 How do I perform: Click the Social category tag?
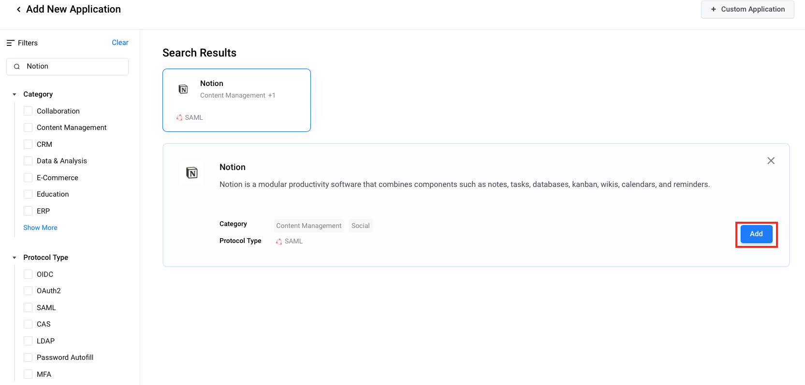360,226
